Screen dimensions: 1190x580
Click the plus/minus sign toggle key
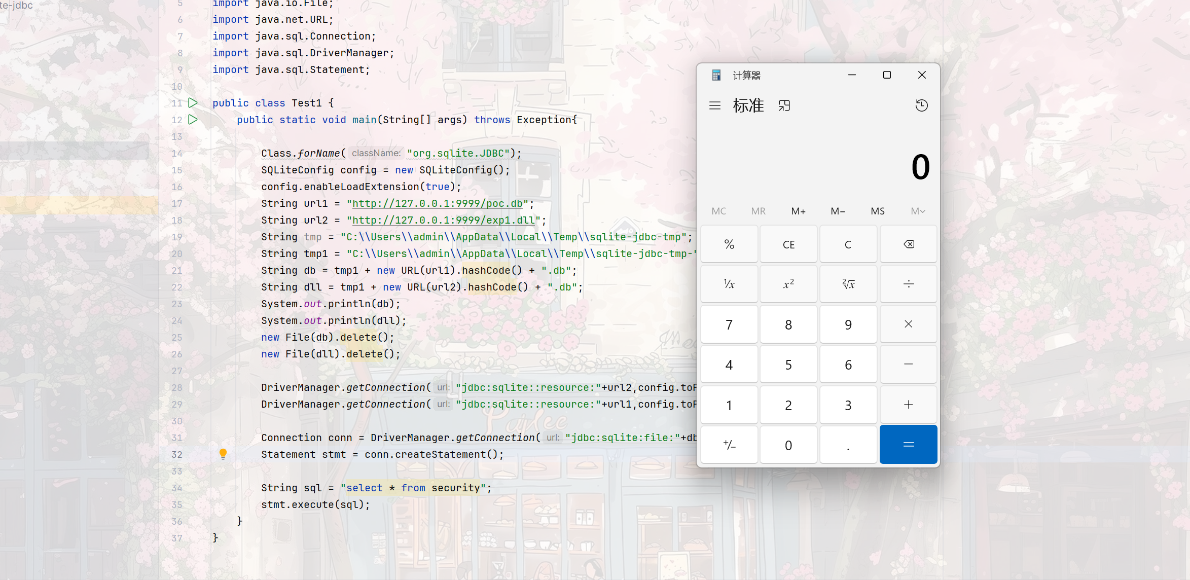click(x=729, y=445)
